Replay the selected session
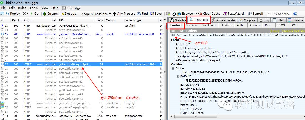This screenshot has height=120, width=305. (x=13, y=14)
